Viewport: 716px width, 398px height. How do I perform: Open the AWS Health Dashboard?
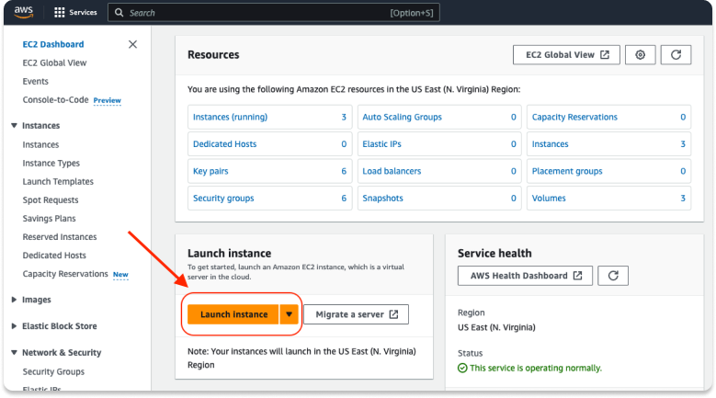pyautogui.click(x=524, y=276)
